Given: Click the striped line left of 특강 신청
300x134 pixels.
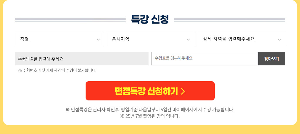Looking at the screenshot, I should [70, 19].
